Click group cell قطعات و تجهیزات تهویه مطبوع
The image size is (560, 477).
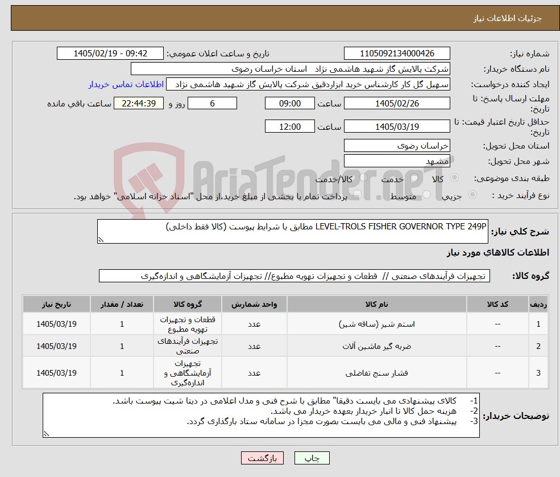[x=188, y=324]
